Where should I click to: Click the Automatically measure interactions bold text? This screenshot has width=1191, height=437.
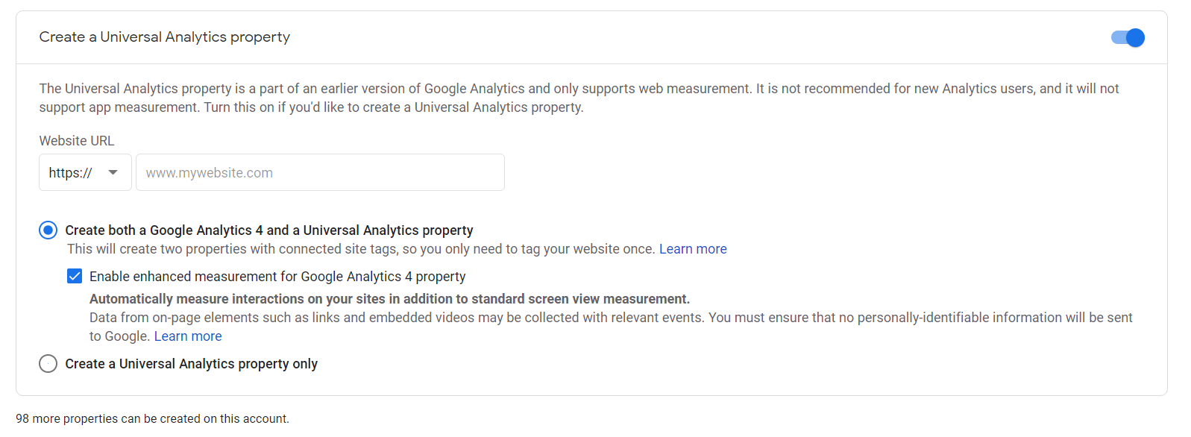pos(389,299)
